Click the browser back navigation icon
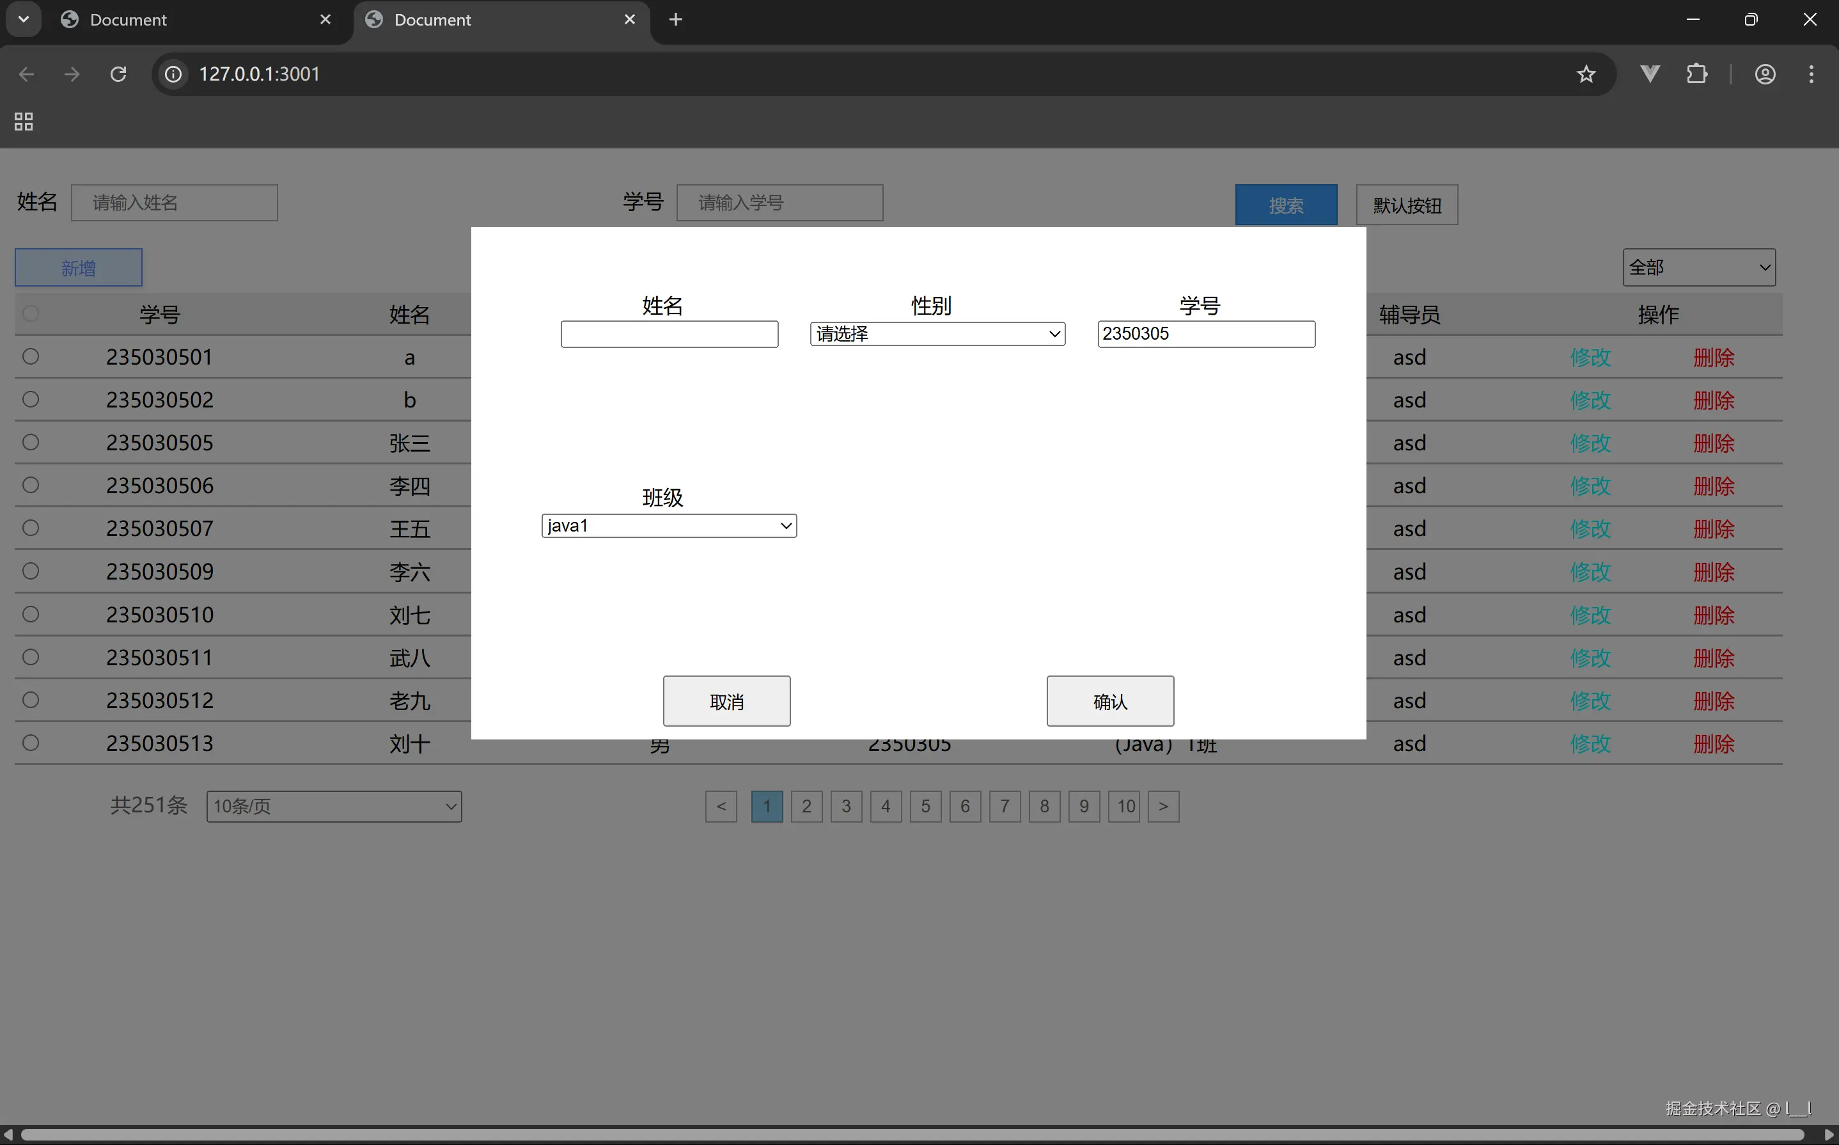 tap(26, 74)
